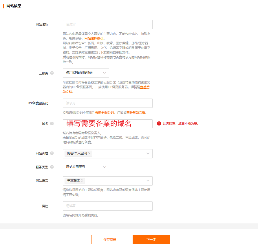Expand the 网站语言 dropdown arrow

point(148,181)
